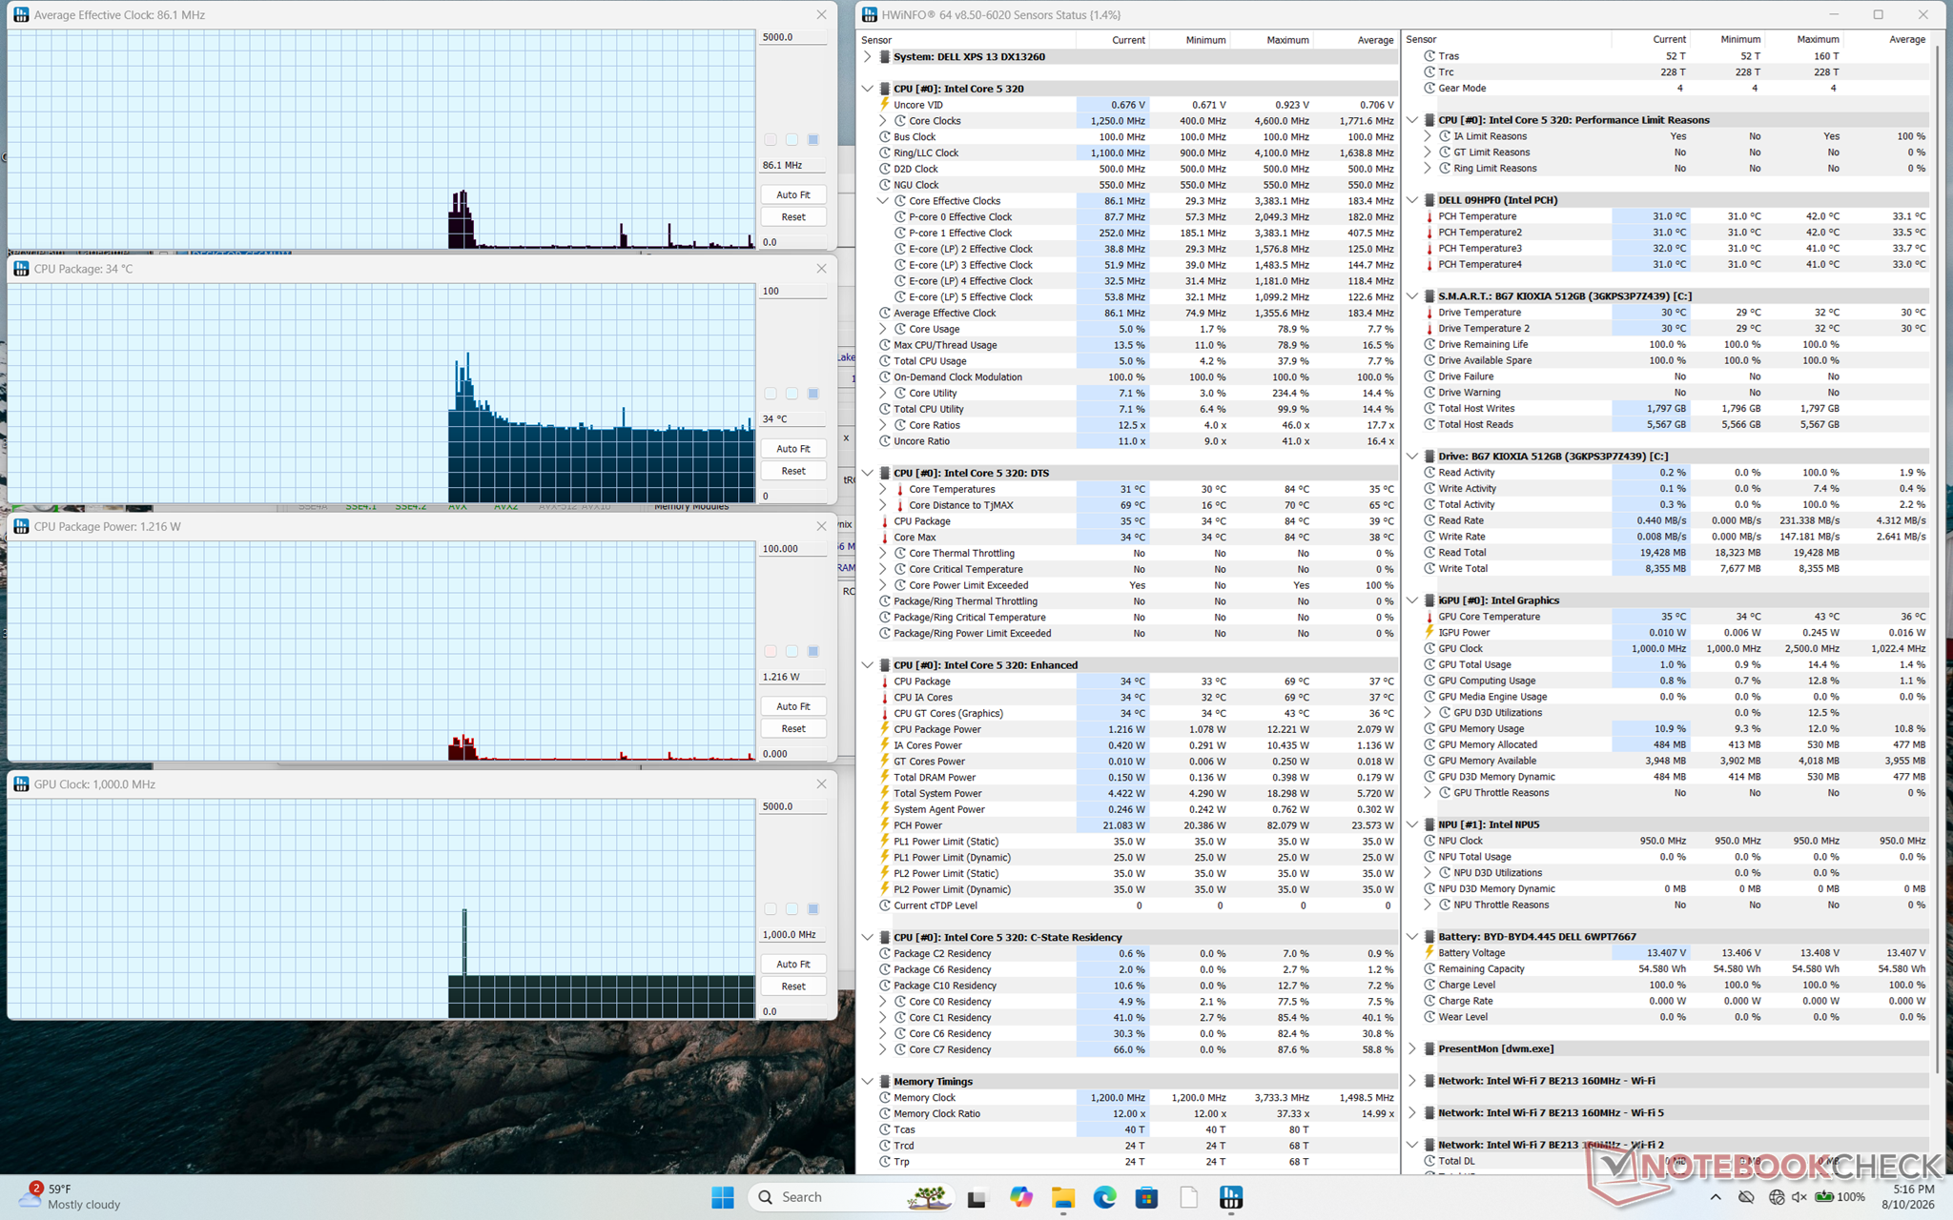The height and width of the screenshot is (1220, 1953).
Task: Collapse the Memory Timings section
Action: click(867, 1082)
